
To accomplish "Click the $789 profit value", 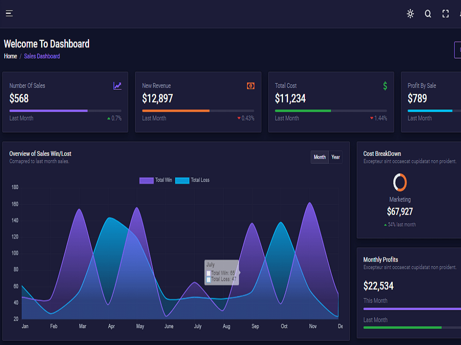I will pyautogui.click(x=417, y=98).
